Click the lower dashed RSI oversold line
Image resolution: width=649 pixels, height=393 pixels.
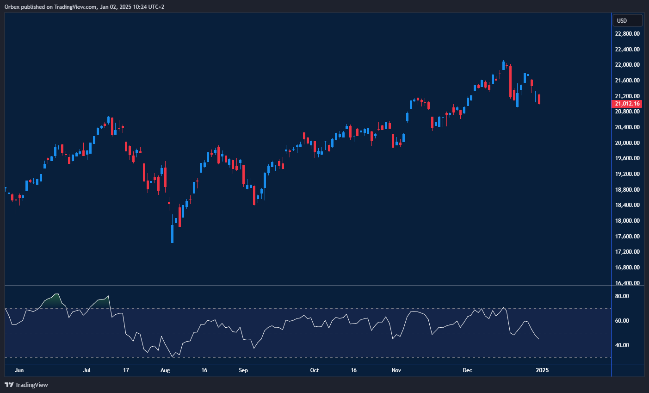pyautogui.click(x=305, y=357)
